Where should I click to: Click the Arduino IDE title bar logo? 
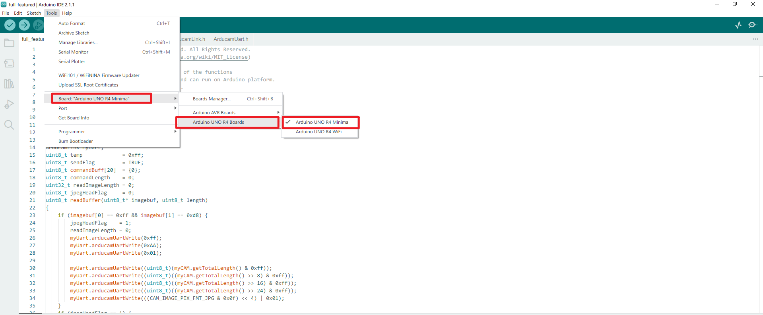coord(4,4)
